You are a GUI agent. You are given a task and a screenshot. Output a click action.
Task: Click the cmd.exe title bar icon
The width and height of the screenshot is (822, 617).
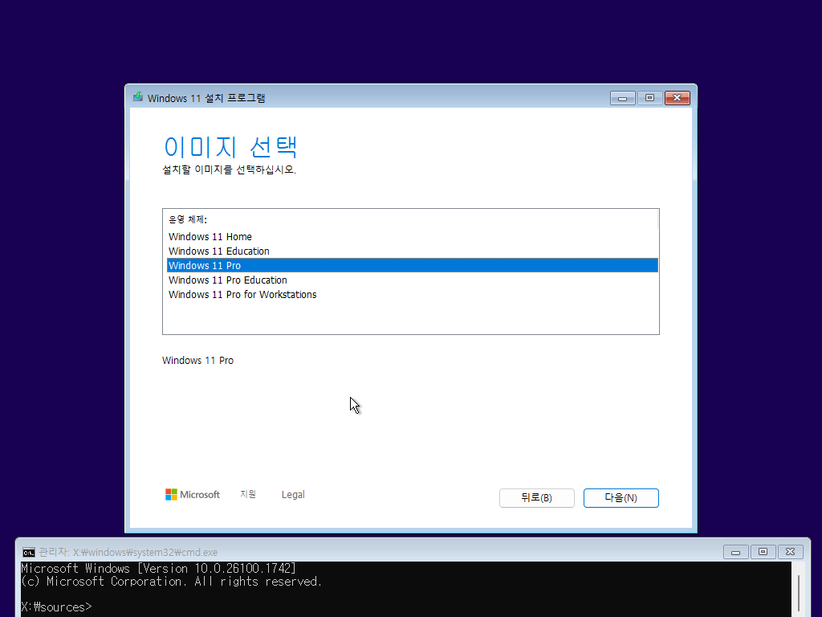(x=28, y=552)
